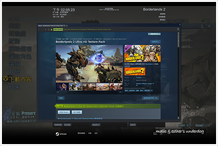
Task: Select 結束 in the game menu
Action: (x=15, y=87)
